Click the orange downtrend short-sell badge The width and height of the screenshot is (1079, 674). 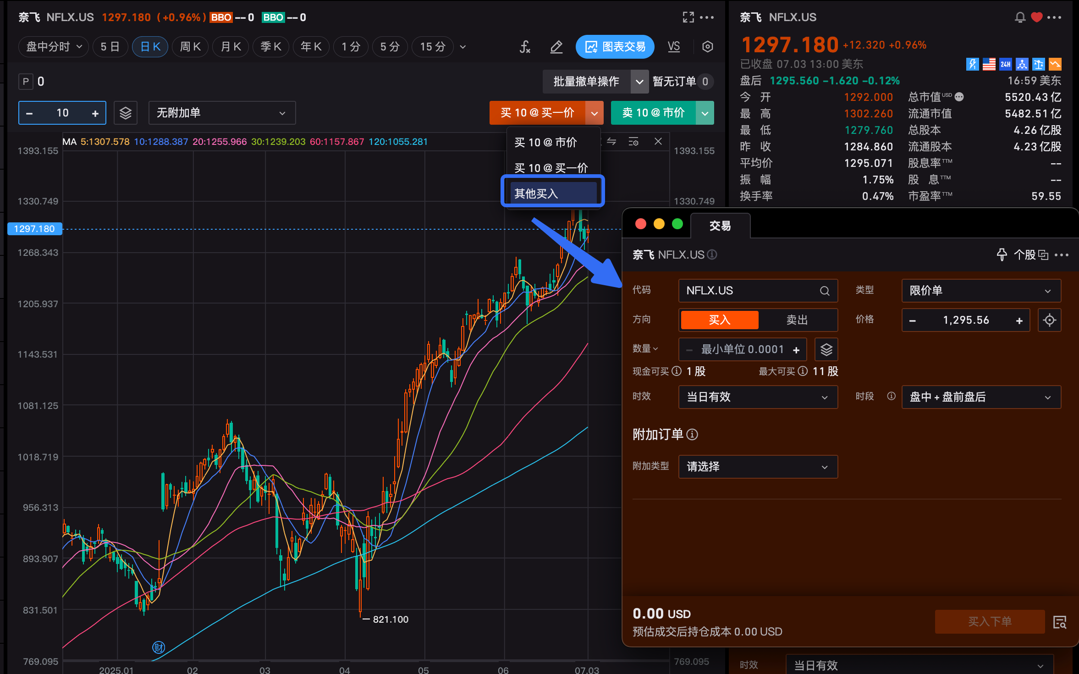pos(1055,64)
